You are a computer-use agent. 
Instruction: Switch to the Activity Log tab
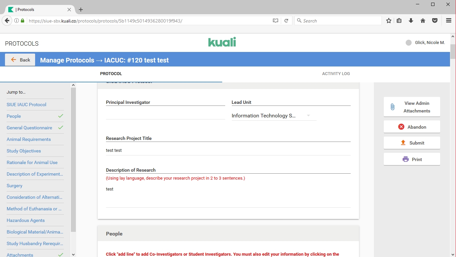[x=336, y=74]
